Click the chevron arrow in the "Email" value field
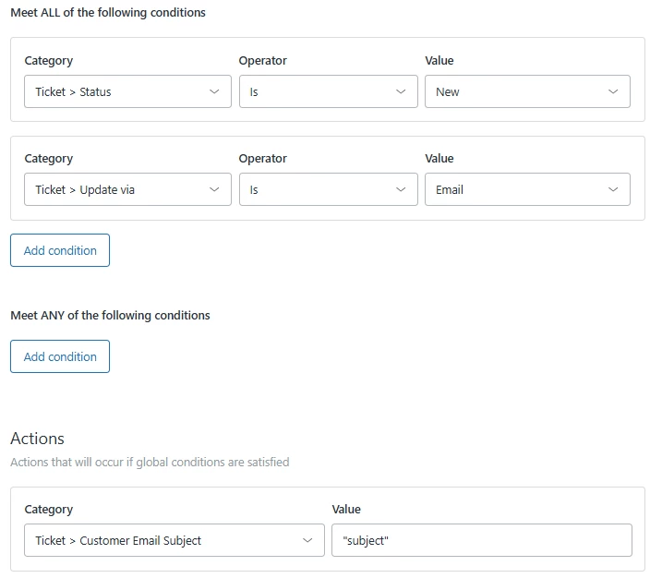This screenshot has width=650, height=578. (x=614, y=190)
